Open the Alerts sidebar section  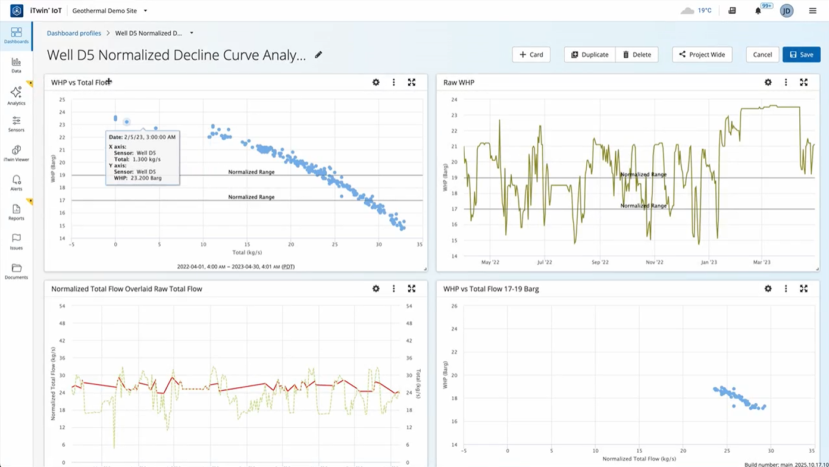16,183
